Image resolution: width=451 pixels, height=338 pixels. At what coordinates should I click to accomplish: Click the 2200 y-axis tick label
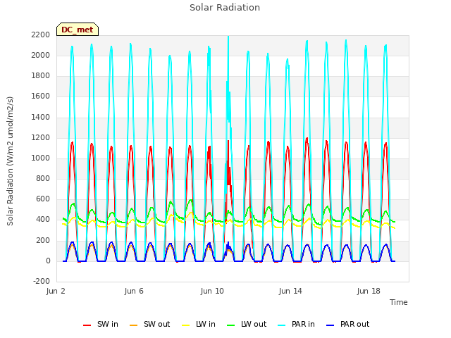pyautogui.click(x=41, y=35)
